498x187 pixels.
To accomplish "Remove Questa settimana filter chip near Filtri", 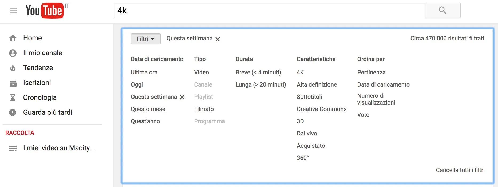I will pos(218,39).
